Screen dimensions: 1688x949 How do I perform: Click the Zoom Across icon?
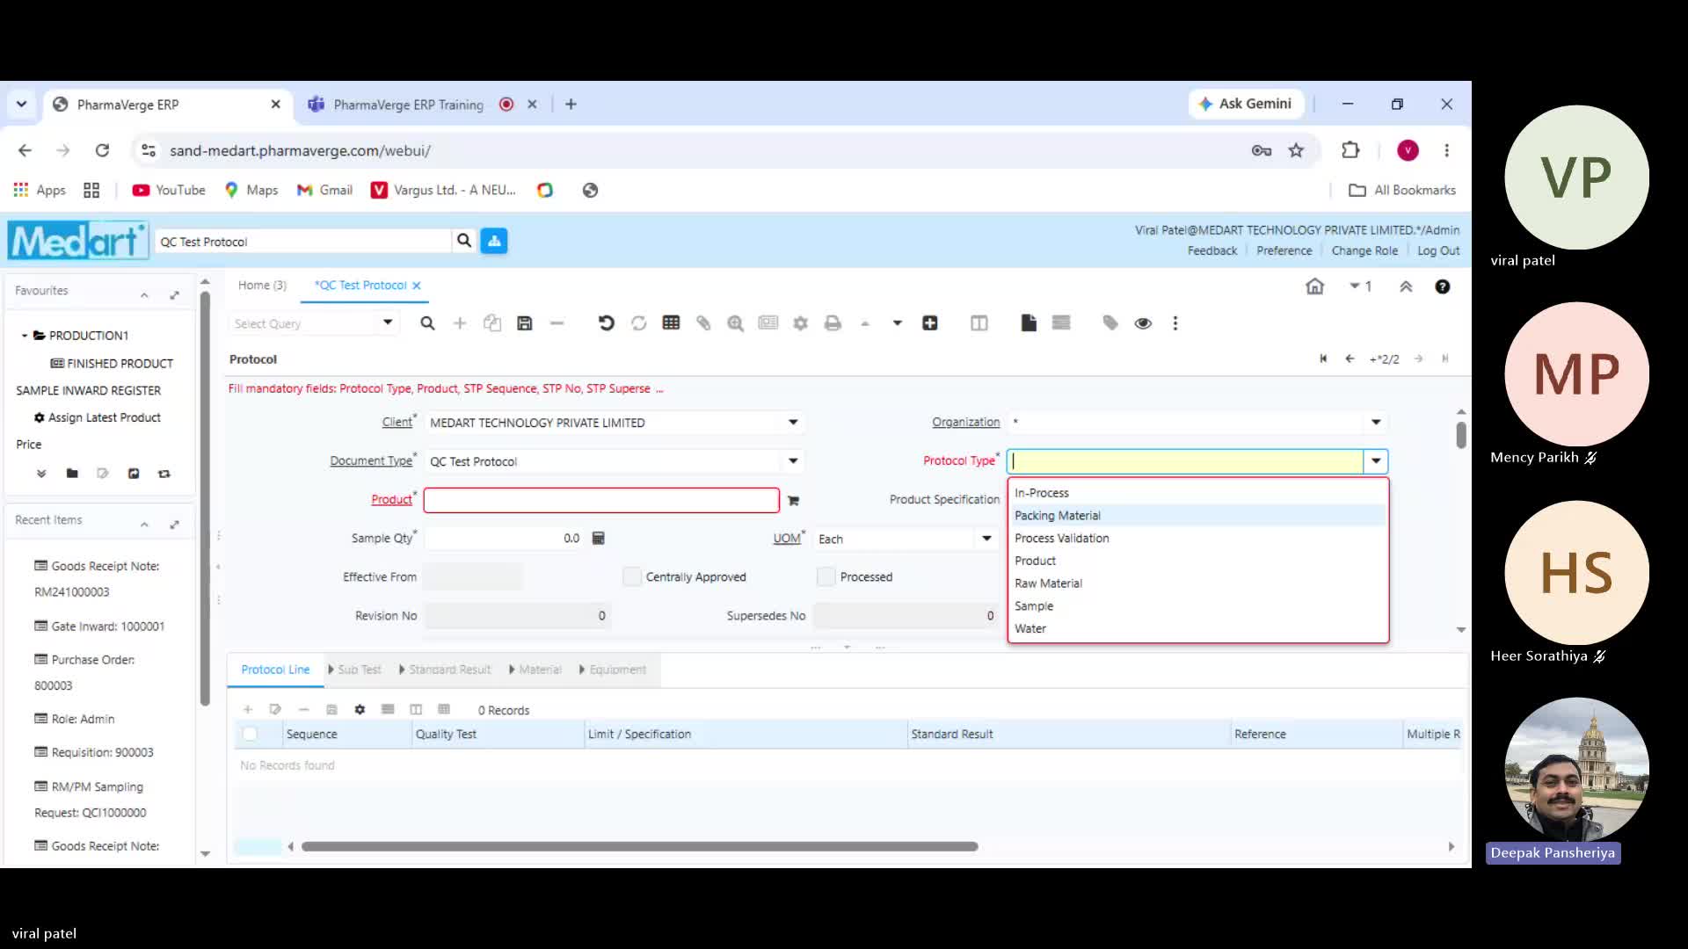point(736,323)
